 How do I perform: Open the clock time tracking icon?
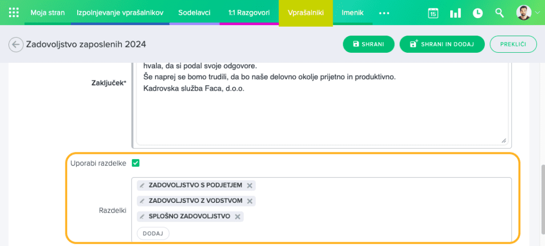pos(477,13)
